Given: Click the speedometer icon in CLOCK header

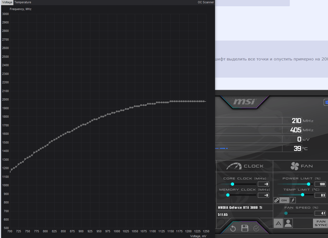Looking at the screenshot, I should pos(234,166).
